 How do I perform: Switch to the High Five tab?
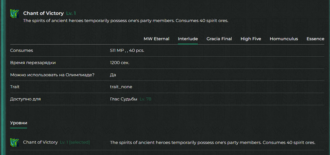(251, 39)
